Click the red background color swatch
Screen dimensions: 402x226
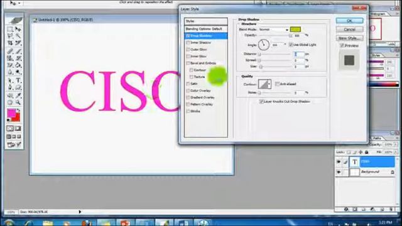tap(17, 118)
